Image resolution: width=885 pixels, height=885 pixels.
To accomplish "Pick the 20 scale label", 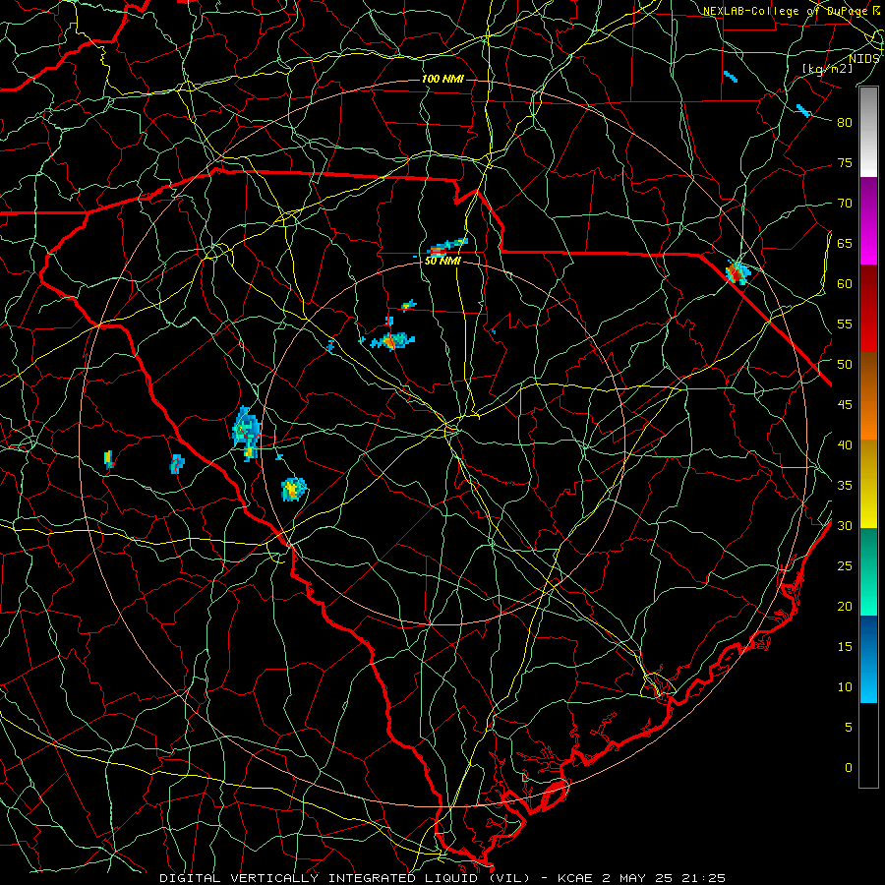I will 845,606.
